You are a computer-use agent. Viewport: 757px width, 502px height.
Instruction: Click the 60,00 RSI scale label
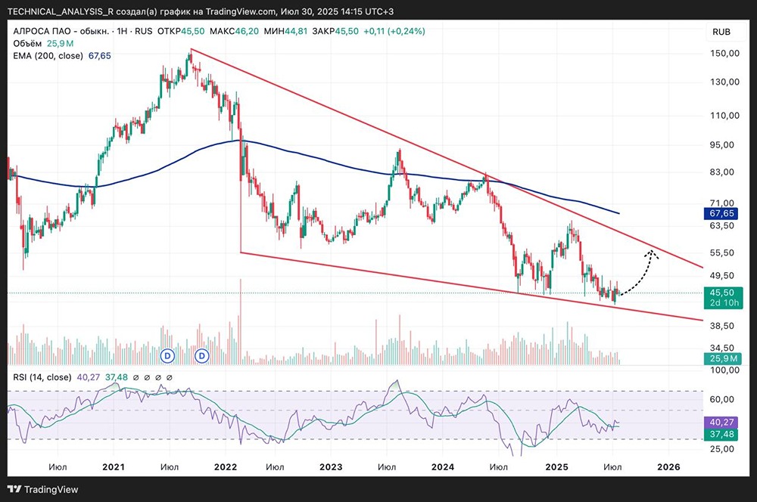tap(721, 399)
